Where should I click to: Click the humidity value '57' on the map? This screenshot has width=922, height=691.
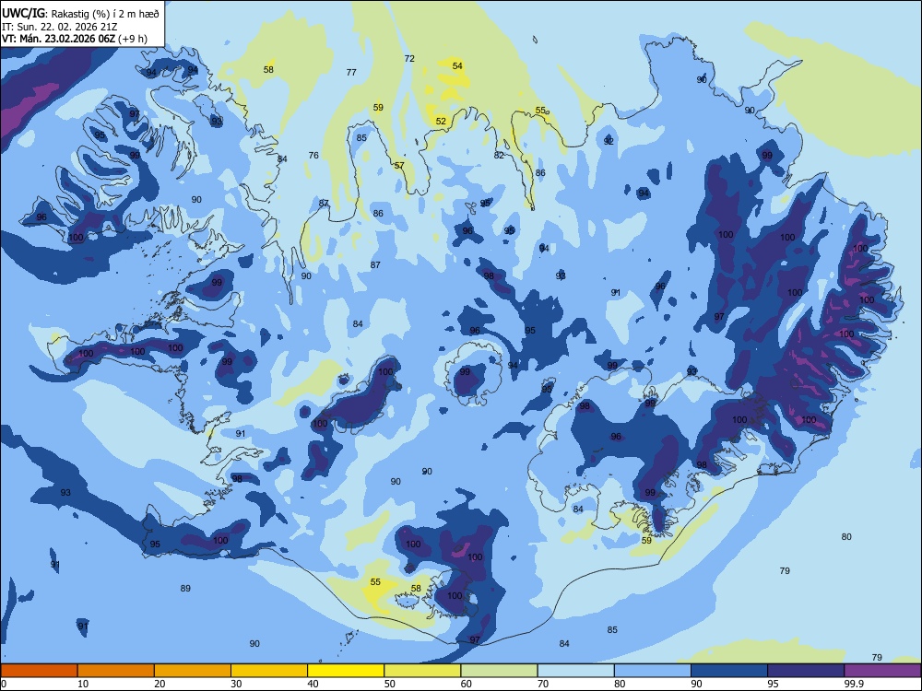point(399,165)
